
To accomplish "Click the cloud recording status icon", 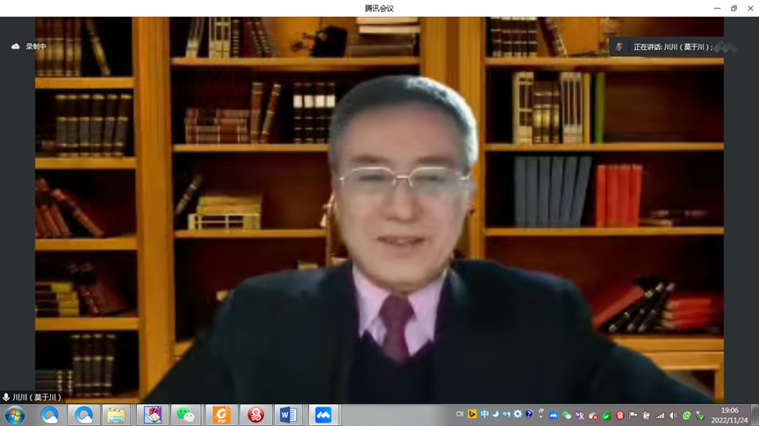I will point(15,46).
